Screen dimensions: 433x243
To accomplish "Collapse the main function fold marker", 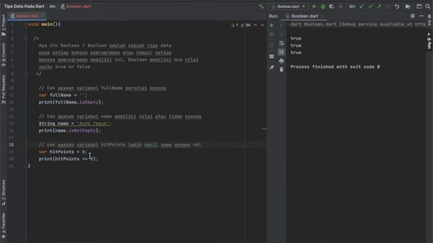I will [x=26, y=24].
